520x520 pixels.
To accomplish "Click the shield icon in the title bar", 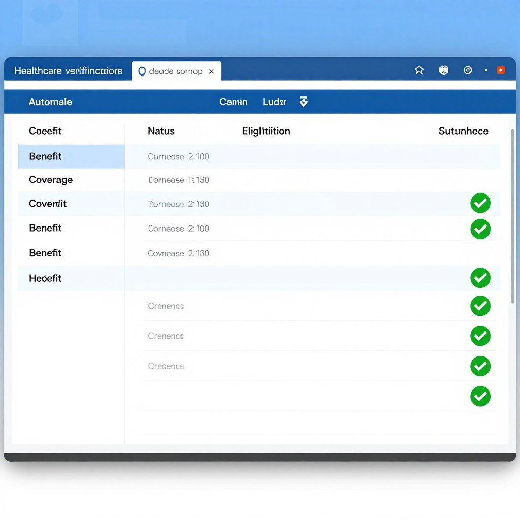I will pos(443,70).
